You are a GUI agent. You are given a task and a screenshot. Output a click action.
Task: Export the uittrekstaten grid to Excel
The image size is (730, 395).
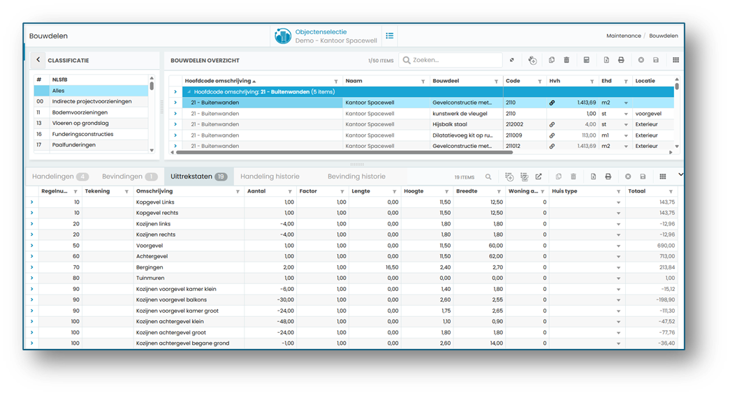(x=593, y=177)
